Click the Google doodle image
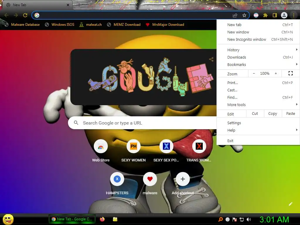Image resolution: width=300 pixels, height=225 pixels. tap(150, 77)
